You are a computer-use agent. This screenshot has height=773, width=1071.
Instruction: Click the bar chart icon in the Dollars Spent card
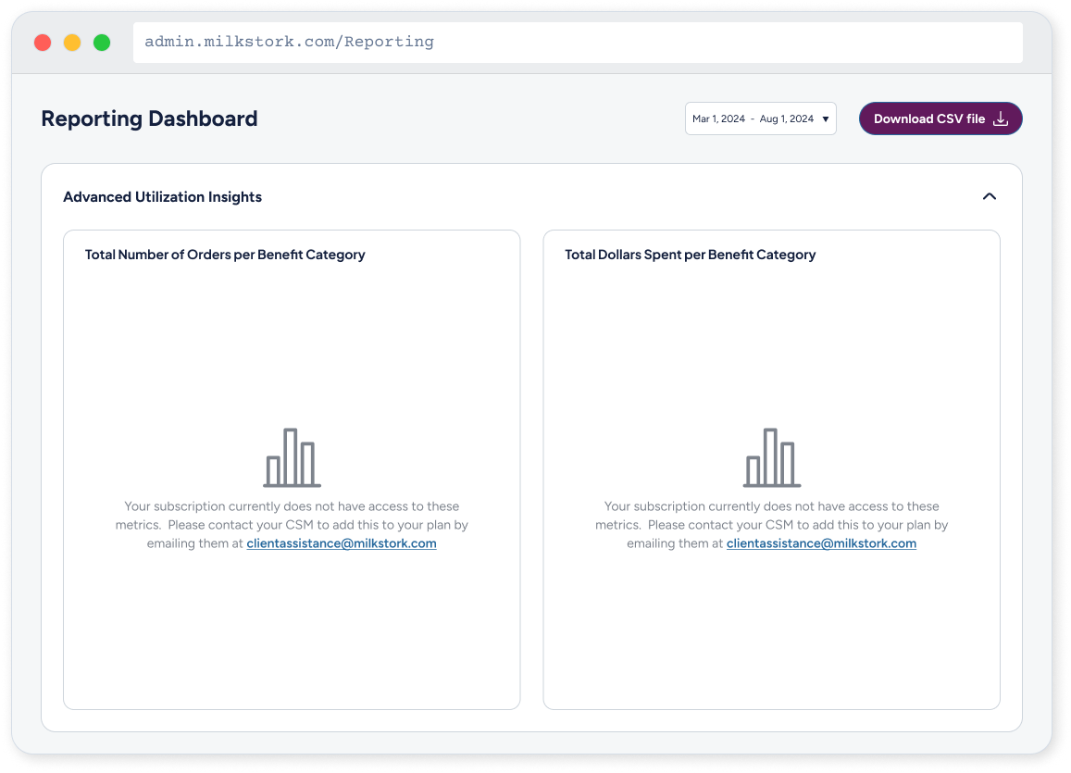click(772, 457)
